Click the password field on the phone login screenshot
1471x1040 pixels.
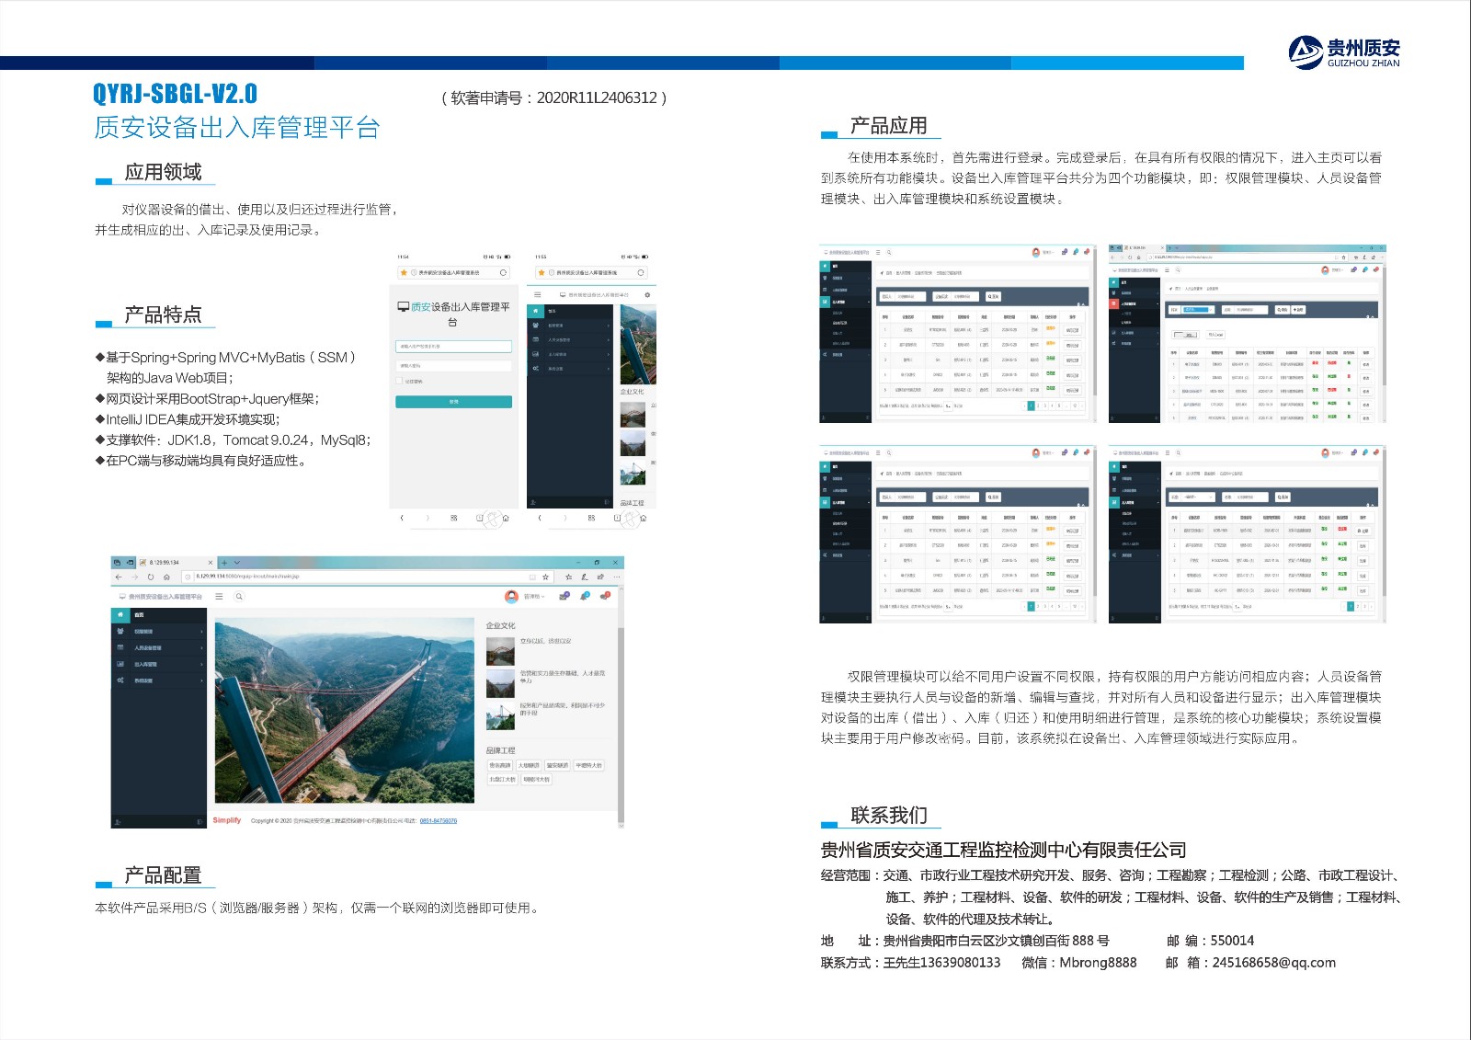tap(453, 366)
